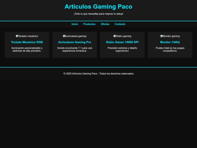Click the 'Ratón gaming' image alt text

click(x=124, y=36)
